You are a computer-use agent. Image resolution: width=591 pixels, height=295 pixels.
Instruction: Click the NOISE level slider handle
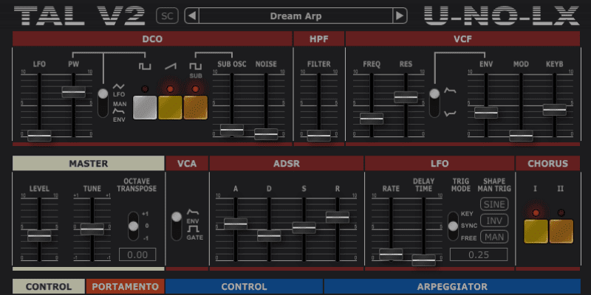tap(266, 134)
